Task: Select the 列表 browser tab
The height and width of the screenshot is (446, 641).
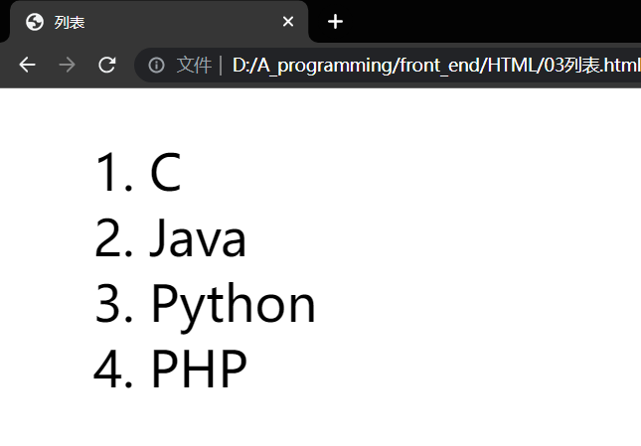Action: [159, 22]
